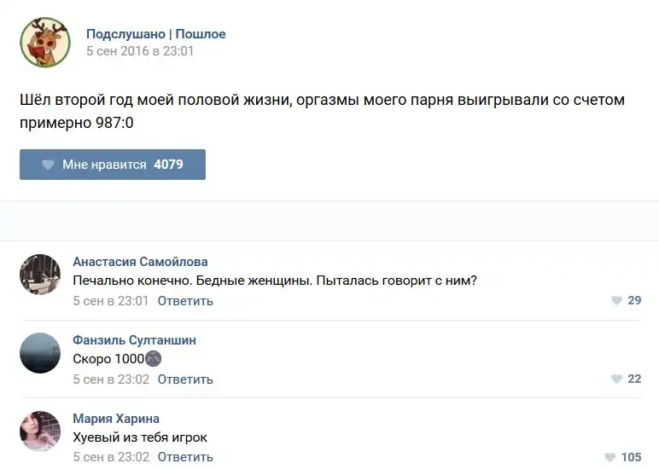This screenshot has height=469, width=659.
Task: Click the emoji in Фанзиль Султаншин's comment
Action: tap(154, 359)
